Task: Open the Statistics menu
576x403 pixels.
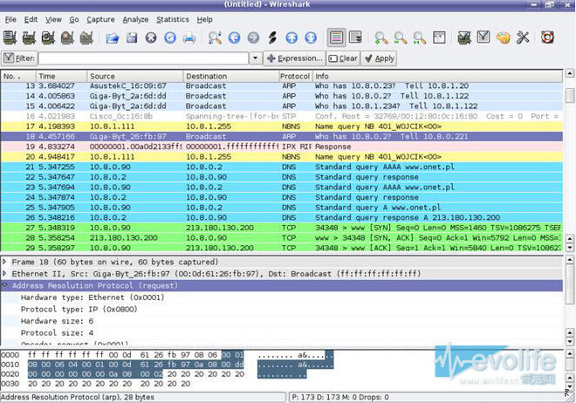Action: click(x=173, y=19)
